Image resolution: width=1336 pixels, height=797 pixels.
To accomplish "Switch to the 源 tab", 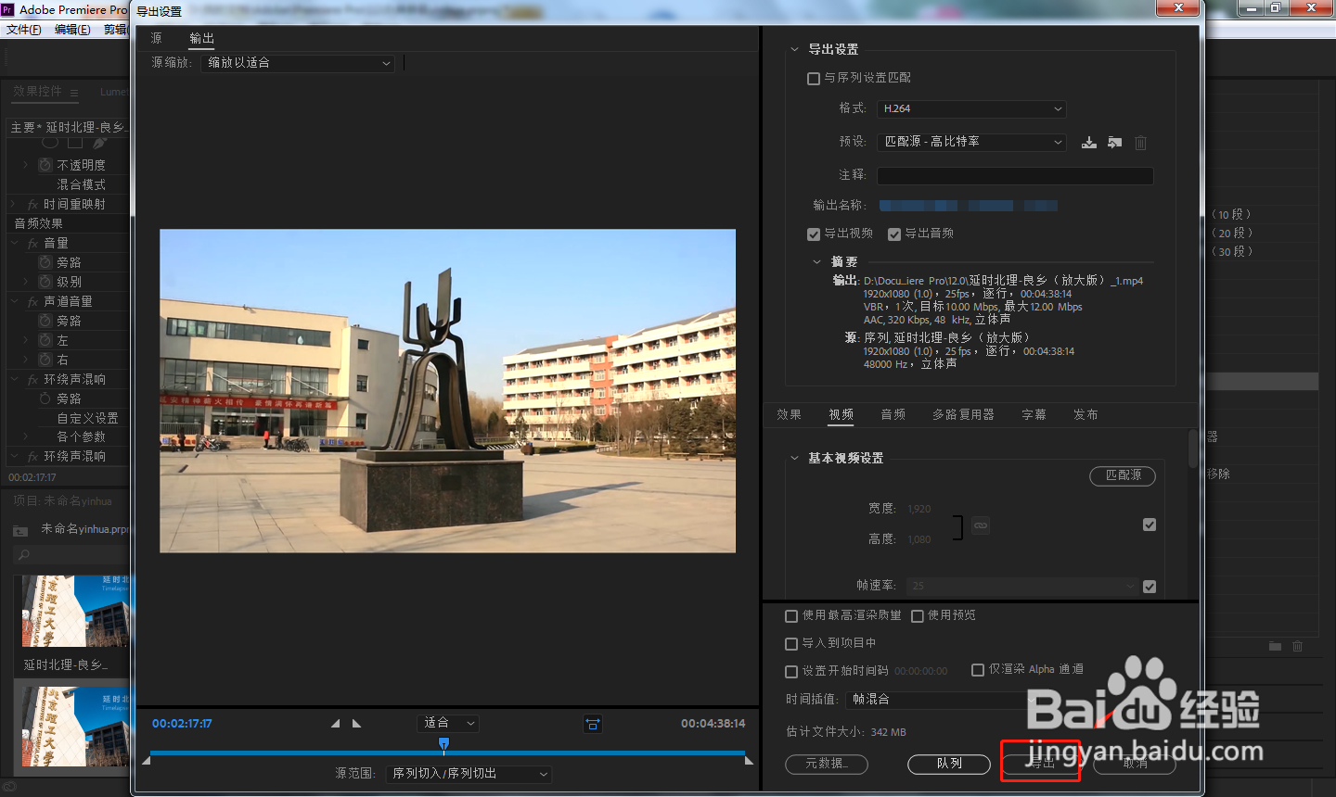I will pos(157,38).
